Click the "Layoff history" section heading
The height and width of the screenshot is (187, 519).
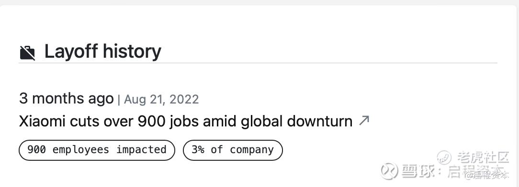pos(102,52)
